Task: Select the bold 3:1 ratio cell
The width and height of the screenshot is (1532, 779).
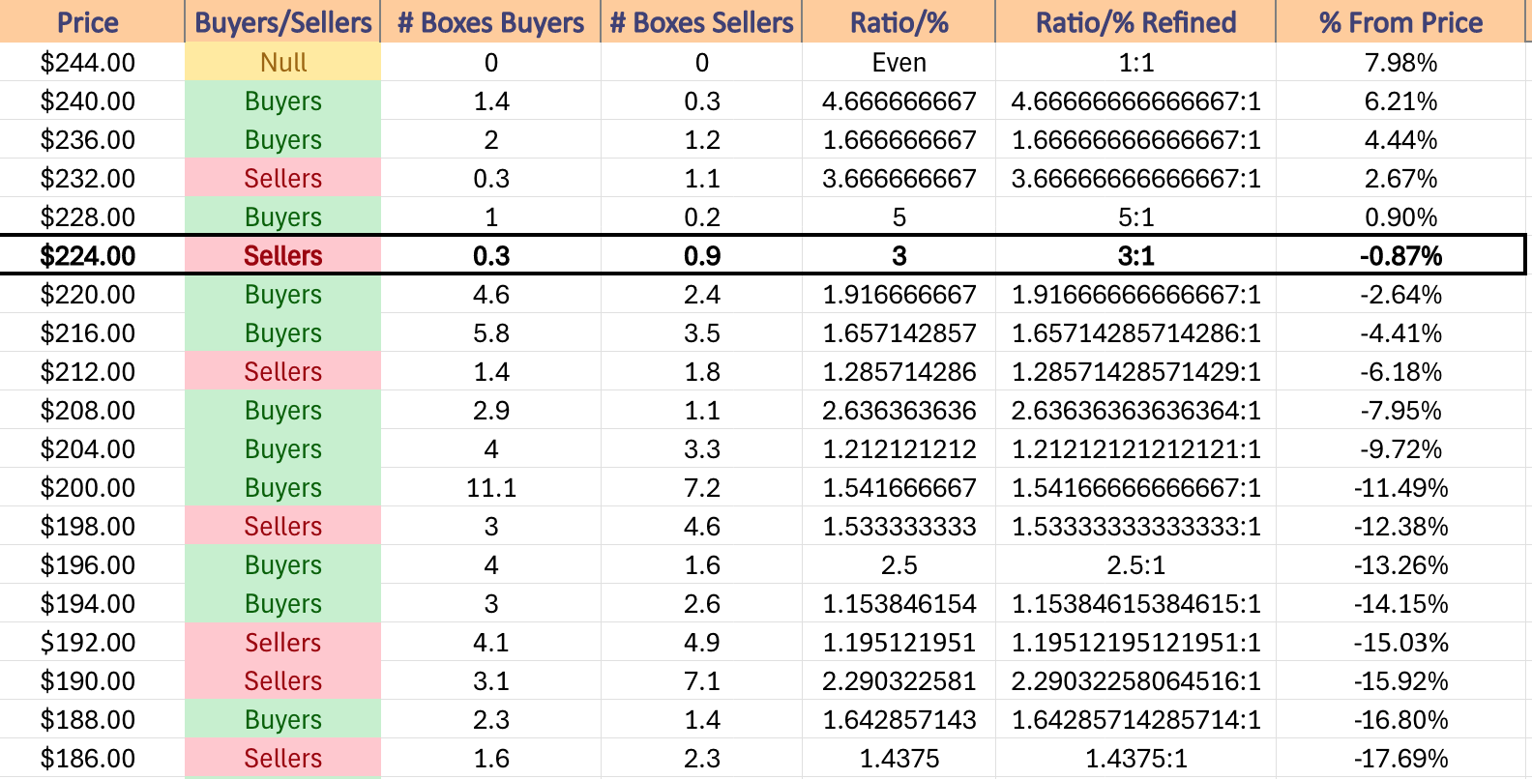Action: coord(1136,256)
